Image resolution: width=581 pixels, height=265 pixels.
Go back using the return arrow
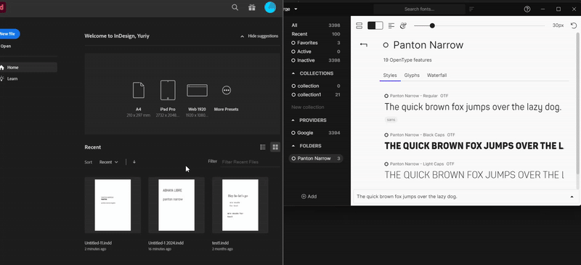(x=364, y=45)
